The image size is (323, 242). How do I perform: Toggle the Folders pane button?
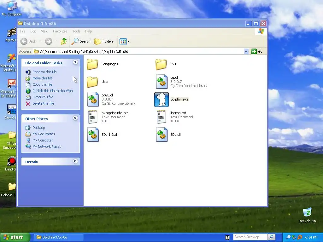click(104, 41)
